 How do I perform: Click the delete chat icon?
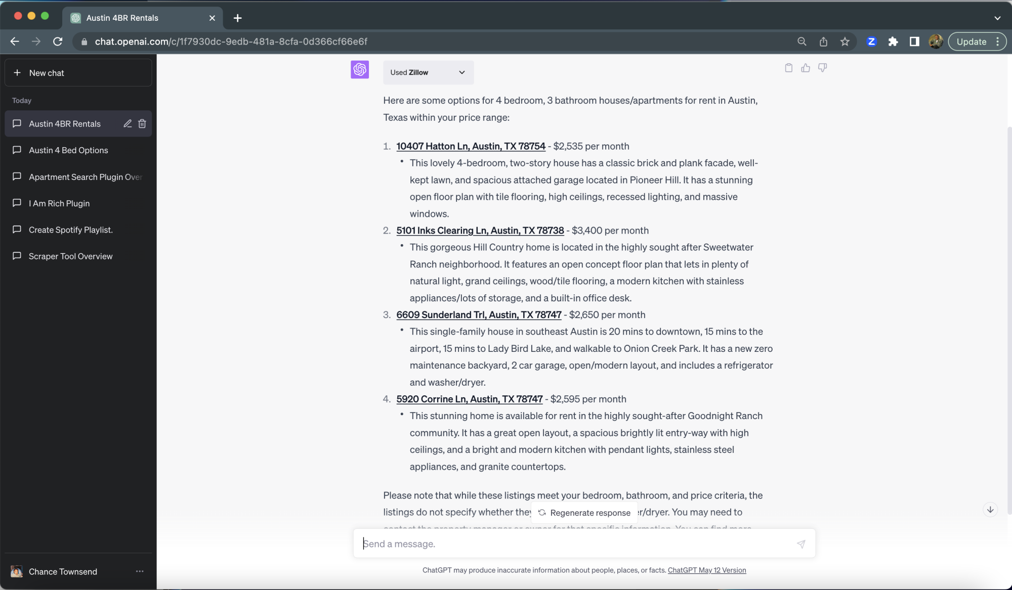point(141,124)
